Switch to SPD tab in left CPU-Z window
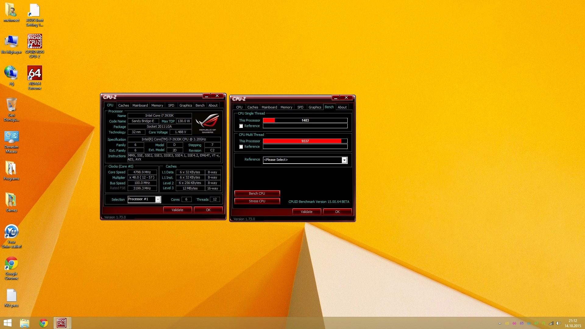The height and width of the screenshot is (329, 585). 171,105
